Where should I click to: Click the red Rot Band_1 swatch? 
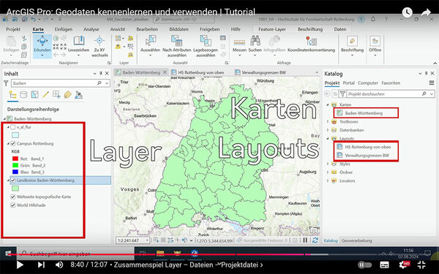click(x=15, y=159)
